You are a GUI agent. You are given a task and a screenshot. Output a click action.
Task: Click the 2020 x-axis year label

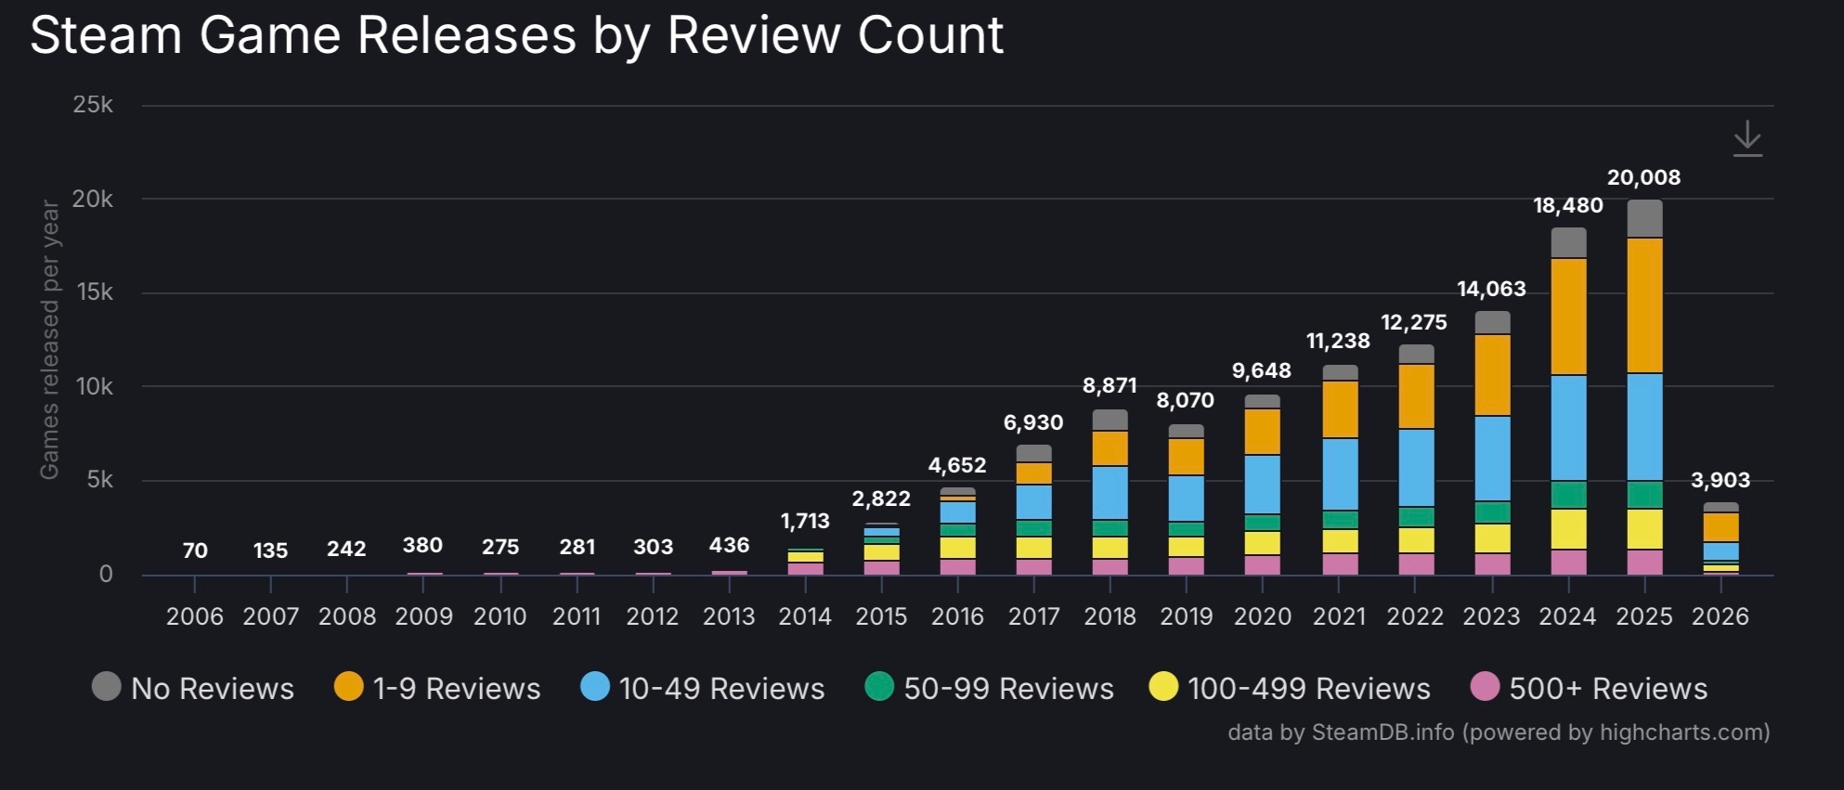coord(1262,616)
